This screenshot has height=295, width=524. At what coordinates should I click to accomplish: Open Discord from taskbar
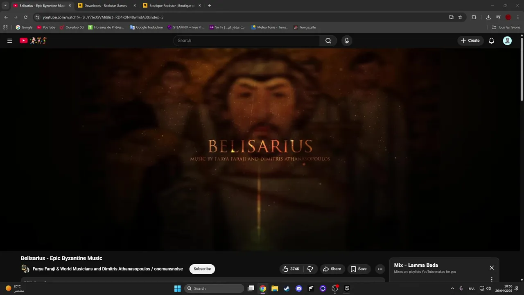pos(299,288)
